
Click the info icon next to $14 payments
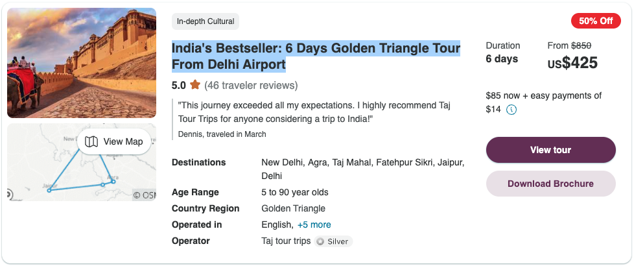511,109
